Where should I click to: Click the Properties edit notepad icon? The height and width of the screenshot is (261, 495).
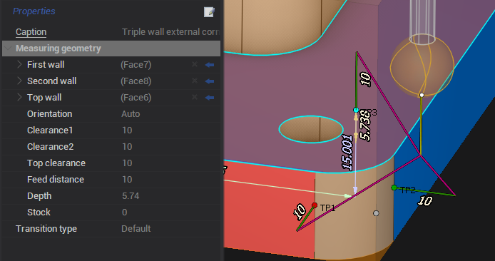[x=209, y=12]
